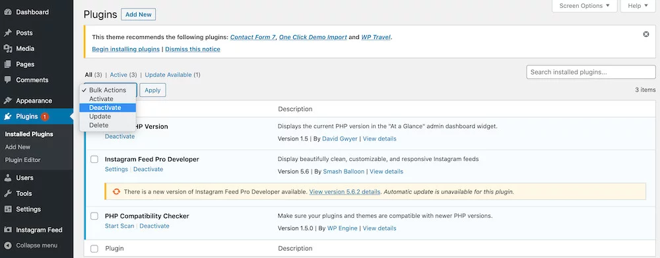Image resolution: width=660 pixels, height=258 pixels.
Task: Click the Posts pushpin icon
Action: tap(7, 33)
